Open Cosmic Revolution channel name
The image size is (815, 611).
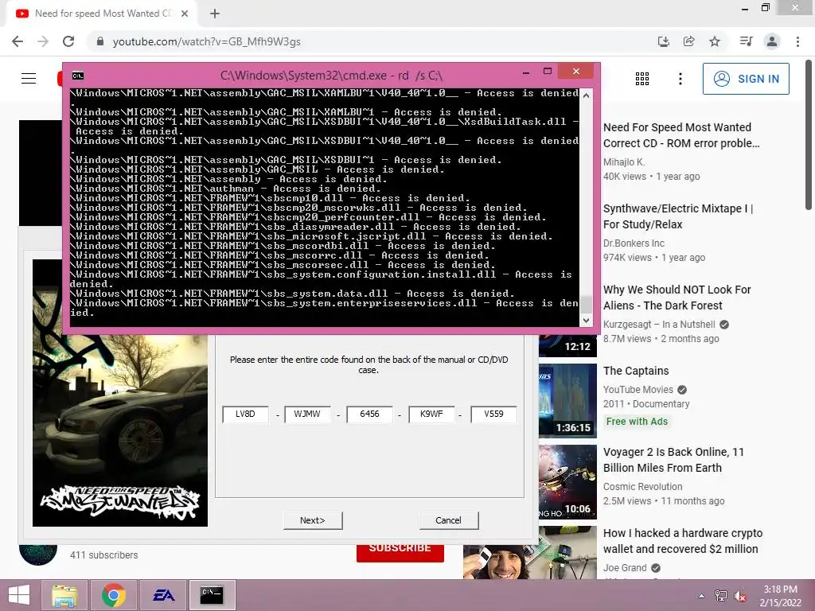click(642, 487)
